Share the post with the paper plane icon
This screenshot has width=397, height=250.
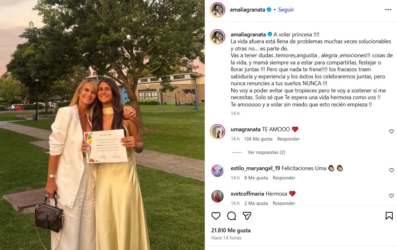coord(247,216)
